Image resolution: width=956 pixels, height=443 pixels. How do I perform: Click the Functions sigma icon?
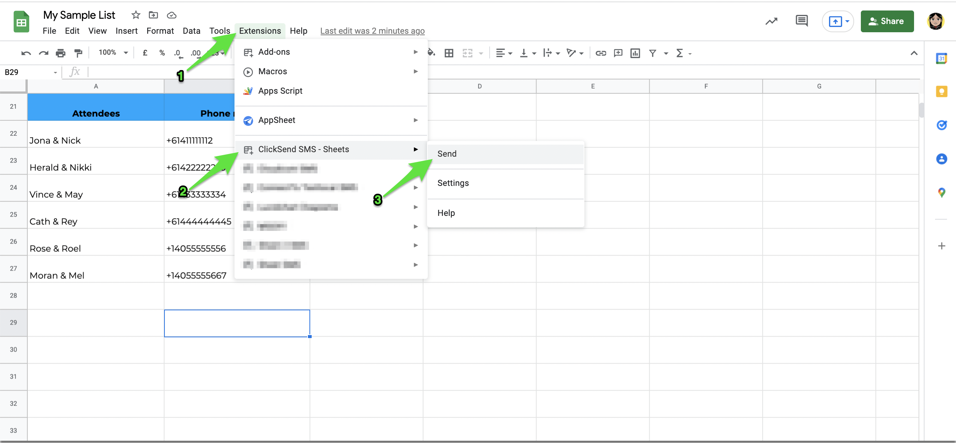click(680, 53)
